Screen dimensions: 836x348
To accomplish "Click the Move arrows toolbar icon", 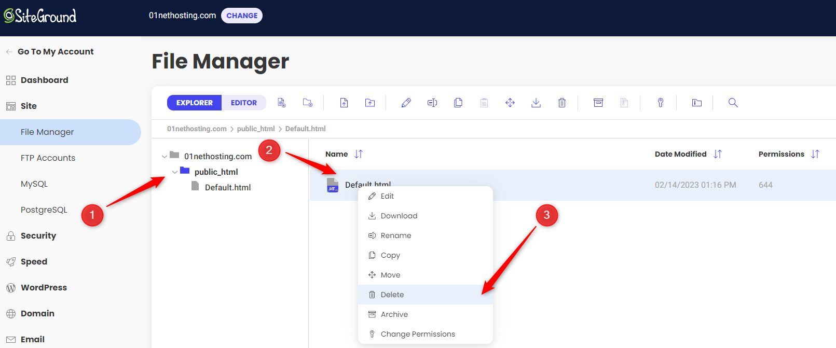I will coord(510,103).
